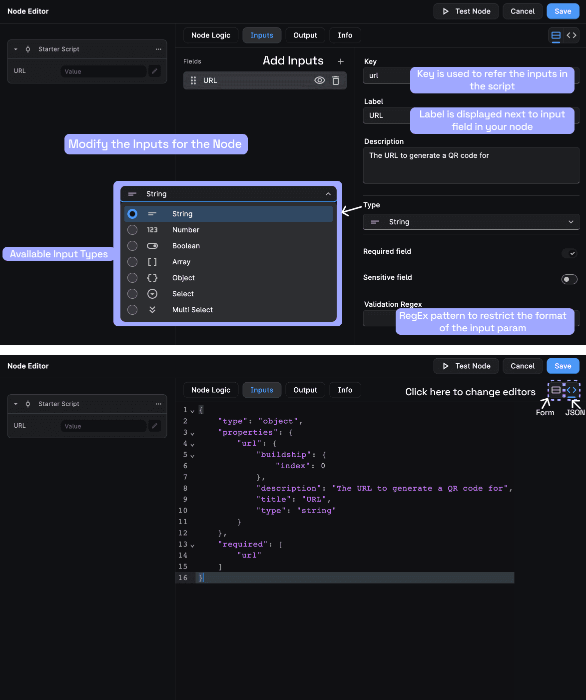Select the Number input type radio button

pyautogui.click(x=132, y=230)
